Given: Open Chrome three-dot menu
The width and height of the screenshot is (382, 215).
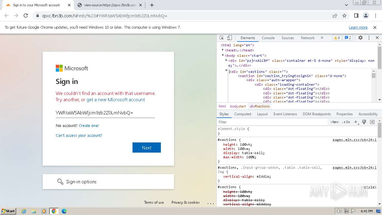Looking at the screenshot, I should [375, 16].
